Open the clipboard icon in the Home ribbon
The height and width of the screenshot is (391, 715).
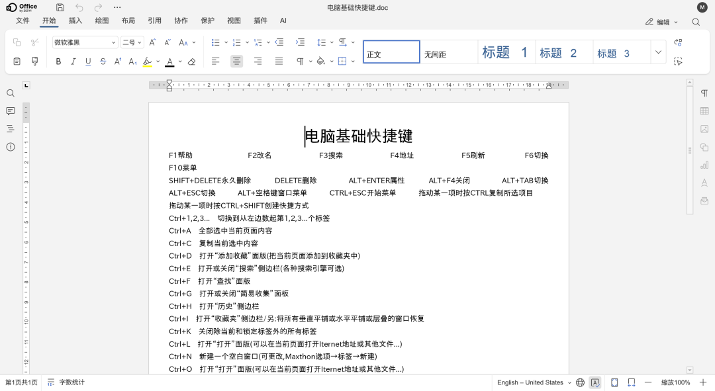tap(17, 61)
